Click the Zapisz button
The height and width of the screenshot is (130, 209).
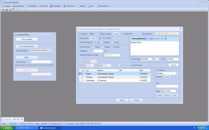(122, 100)
